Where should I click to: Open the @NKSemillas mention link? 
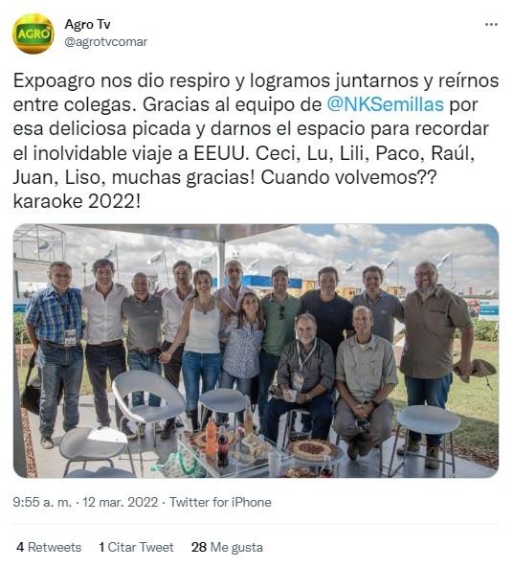point(385,104)
